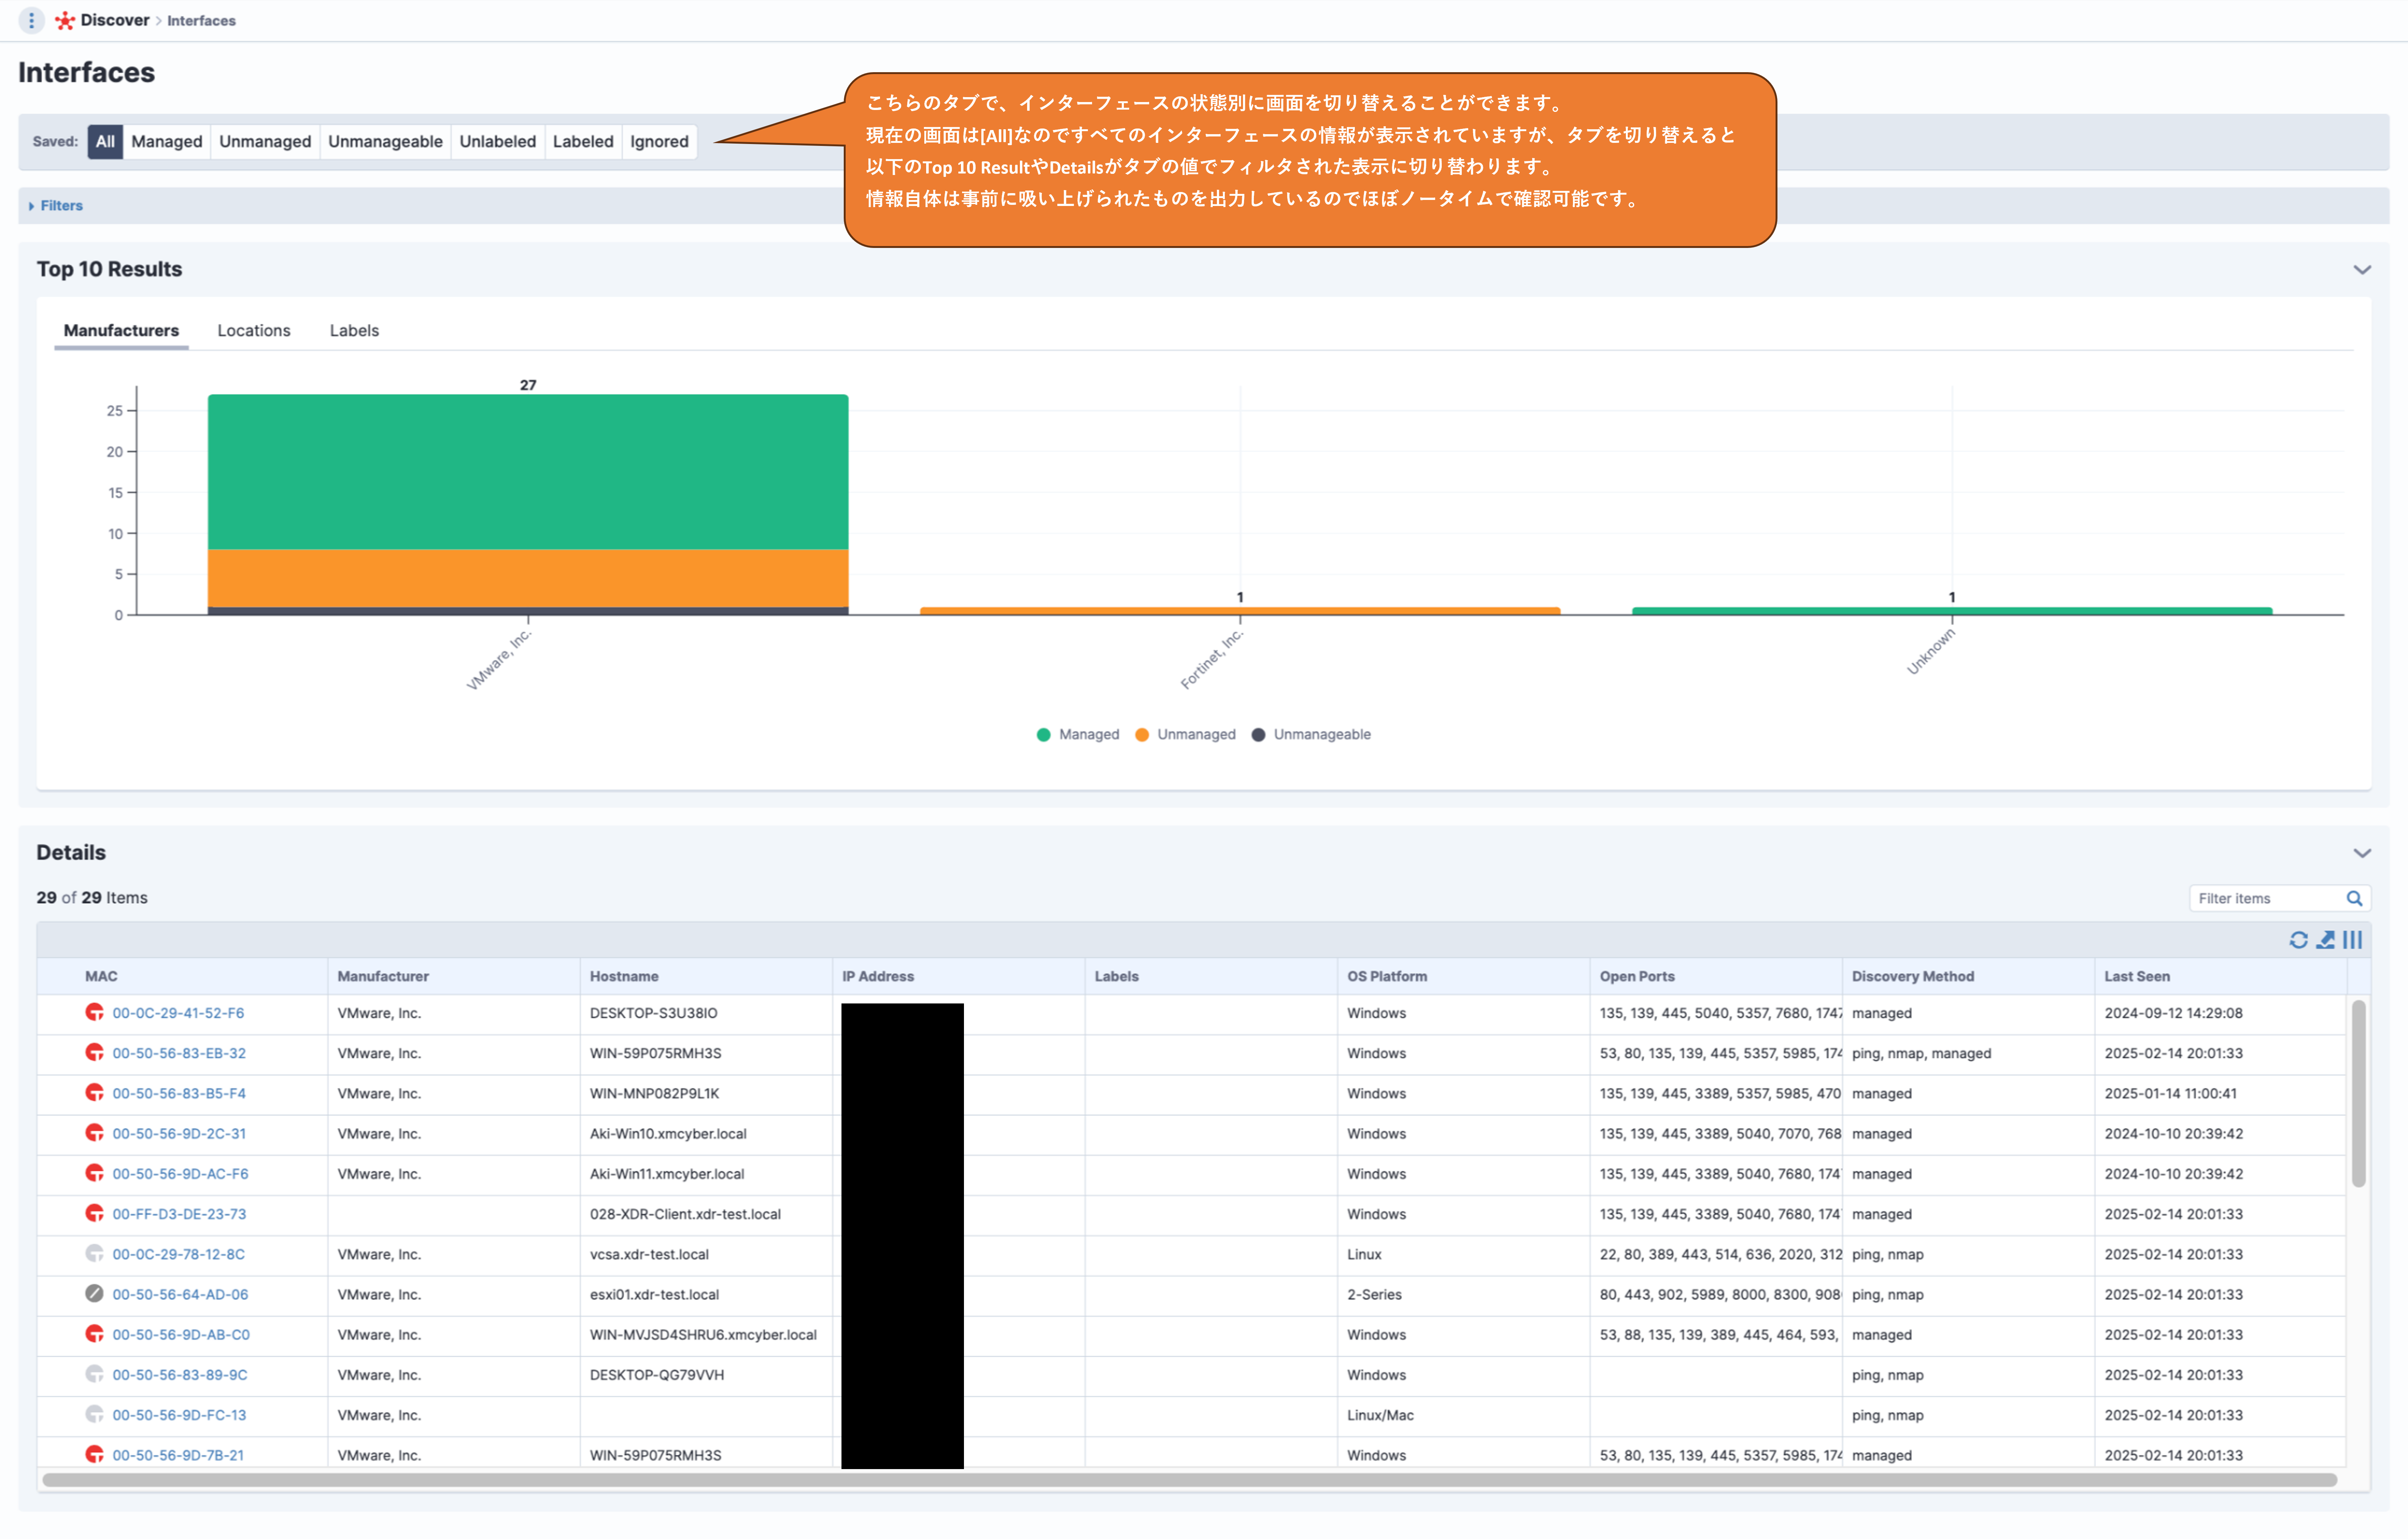Click the search magnifier in Filter items

click(x=2354, y=898)
